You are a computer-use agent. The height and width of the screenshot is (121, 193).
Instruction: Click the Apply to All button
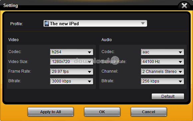(x=51, y=112)
